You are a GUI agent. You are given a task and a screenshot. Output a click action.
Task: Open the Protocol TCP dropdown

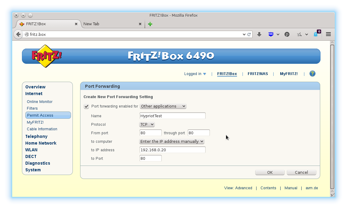pos(147,124)
